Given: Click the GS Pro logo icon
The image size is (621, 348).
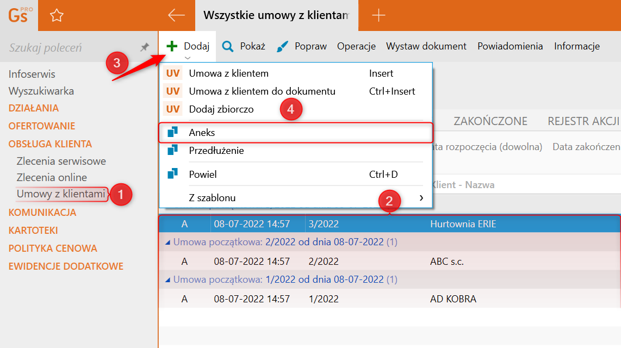Looking at the screenshot, I should click(x=18, y=15).
